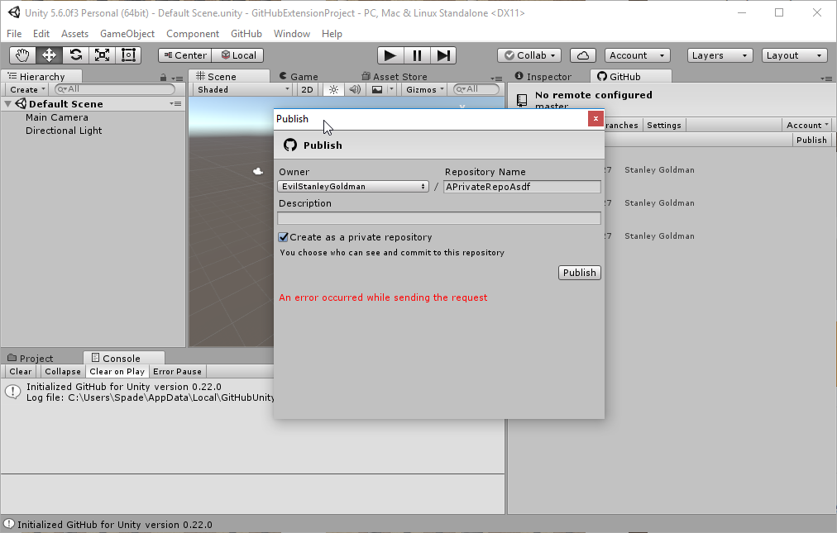
Task: Toggle 2D scene view mode
Action: [308, 89]
